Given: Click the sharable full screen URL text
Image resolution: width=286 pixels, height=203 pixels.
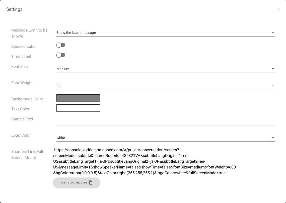Looking at the screenshot, I should [x=144, y=161].
